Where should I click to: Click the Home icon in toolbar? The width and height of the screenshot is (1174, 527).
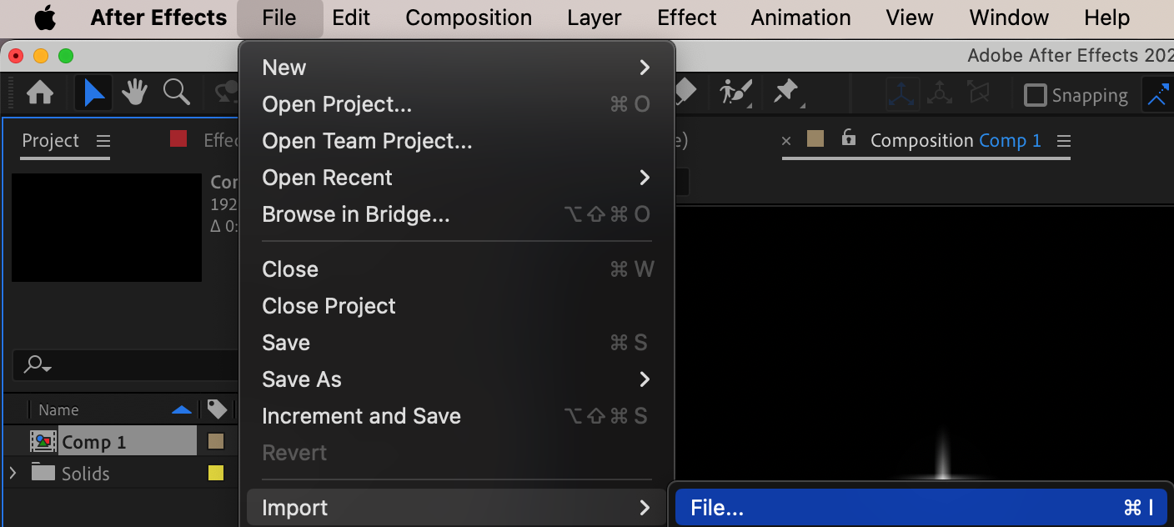tap(40, 93)
